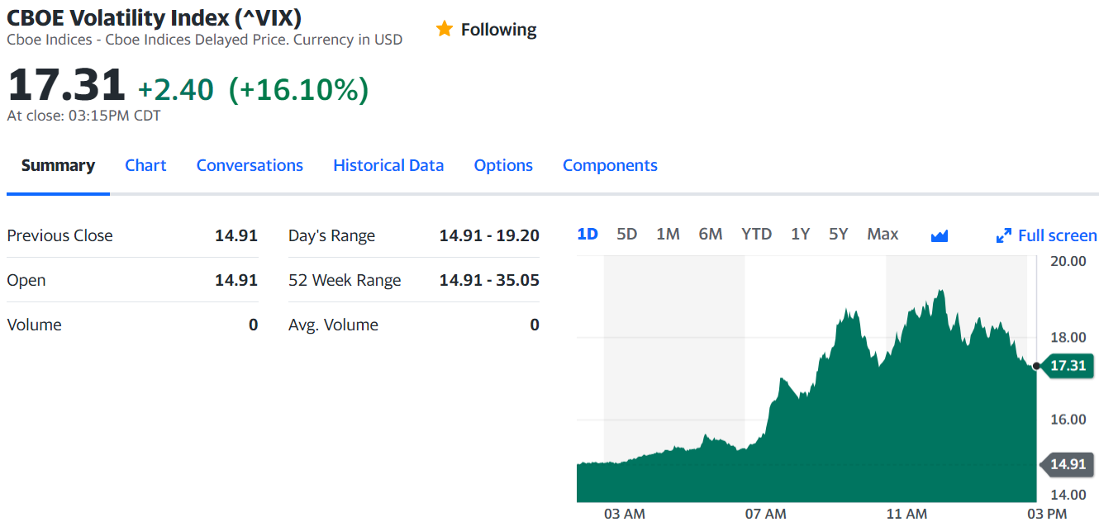Viewport: 1099px width, 522px height.
Task: Click the Previous Close label
Action: coord(59,235)
